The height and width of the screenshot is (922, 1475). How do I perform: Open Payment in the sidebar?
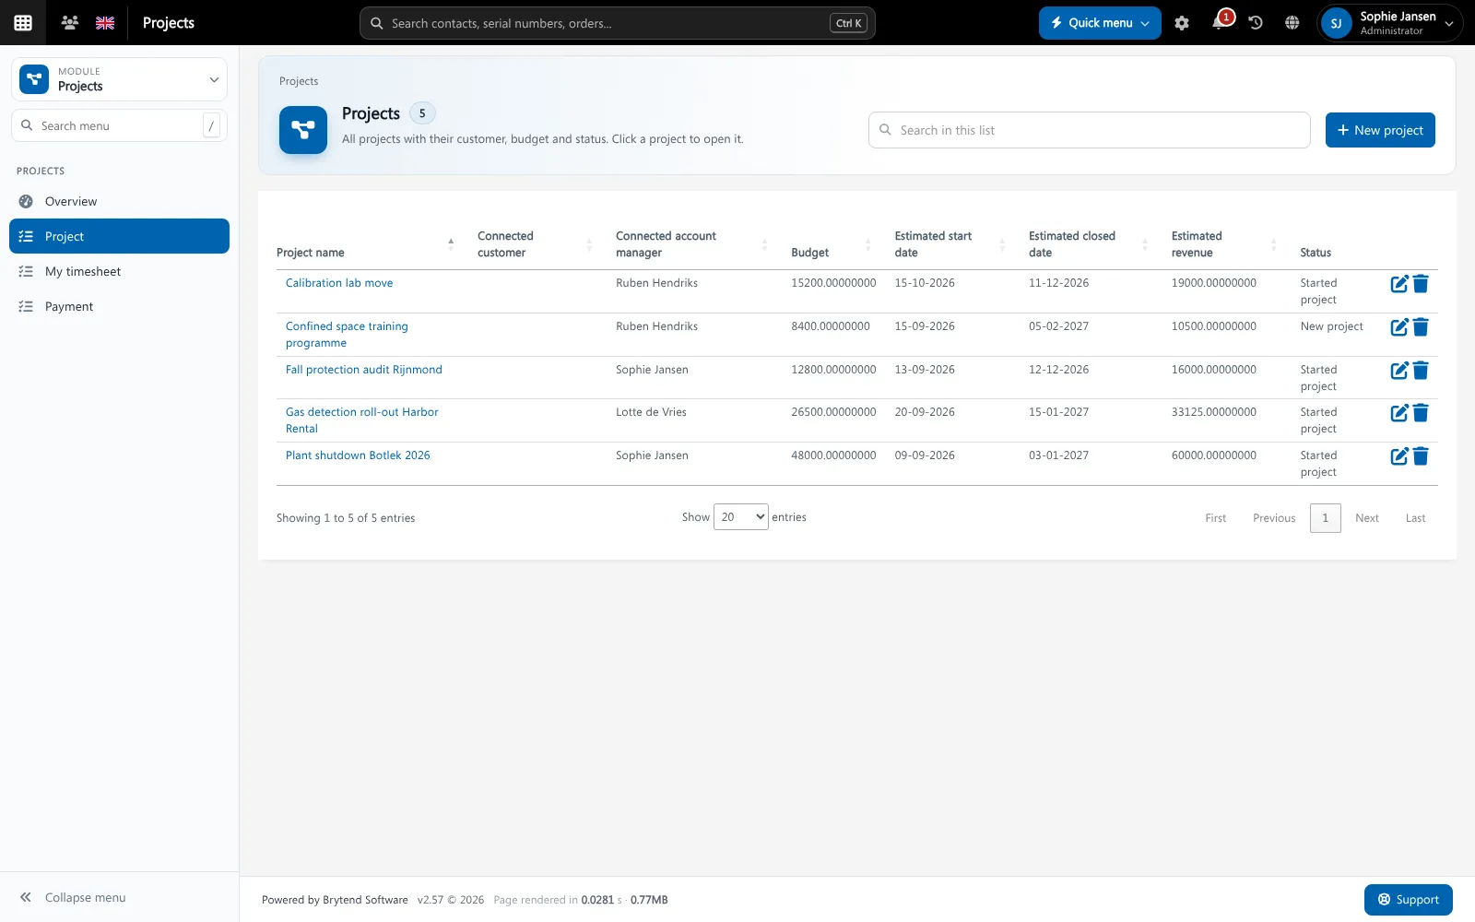(x=119, y=306)
